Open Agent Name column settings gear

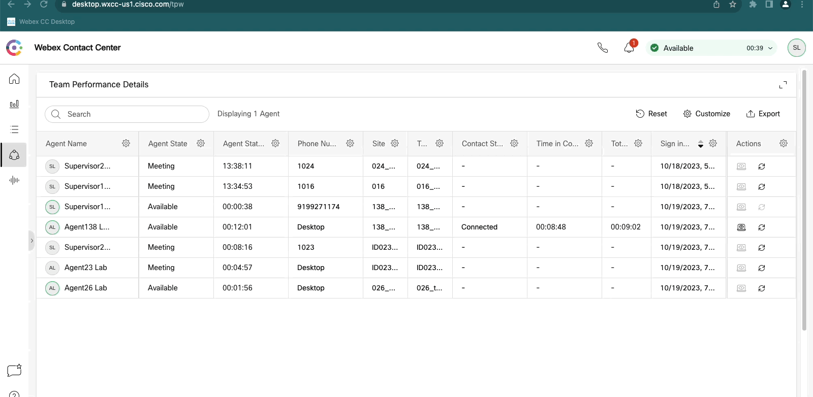(x=126, y=144)
